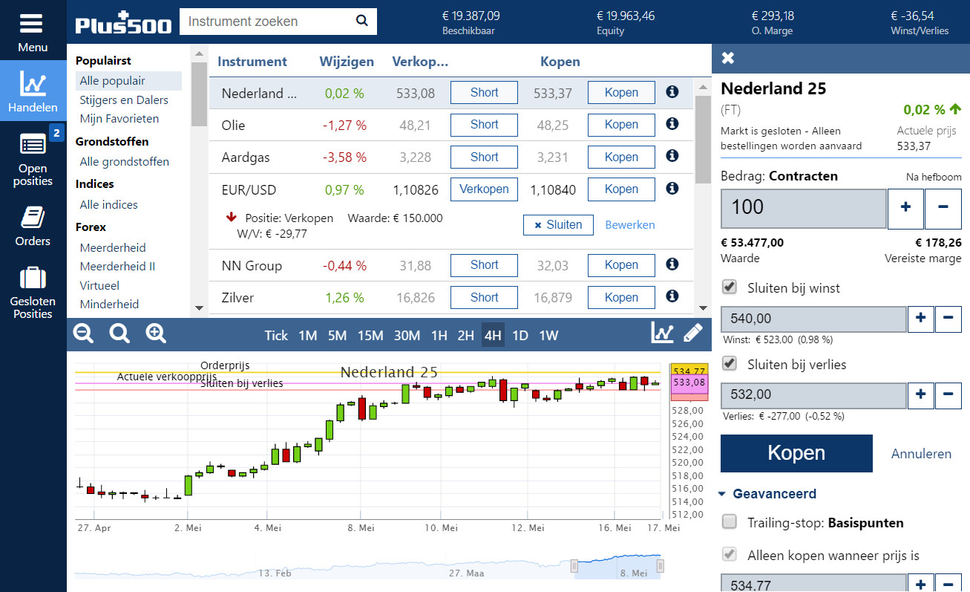The width and height of the screenshot is (970, 592).
Task: Click Annuleren link
Action: click(921, 453)
